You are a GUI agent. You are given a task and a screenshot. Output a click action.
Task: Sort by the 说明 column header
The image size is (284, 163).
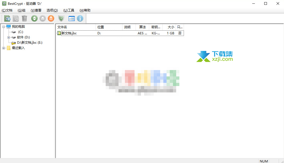point(129,27)
